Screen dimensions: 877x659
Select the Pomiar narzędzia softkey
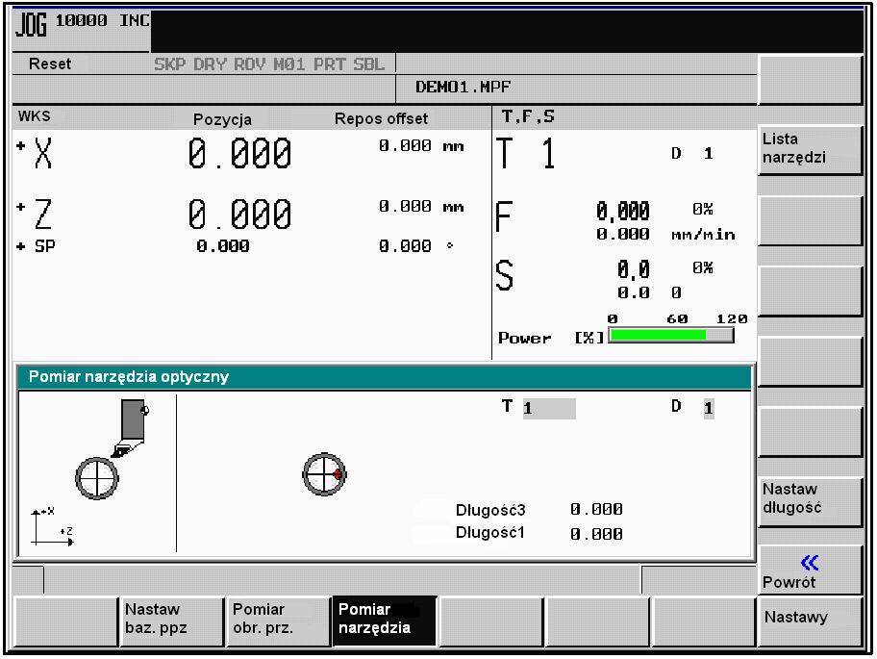(x=385, y=621)
